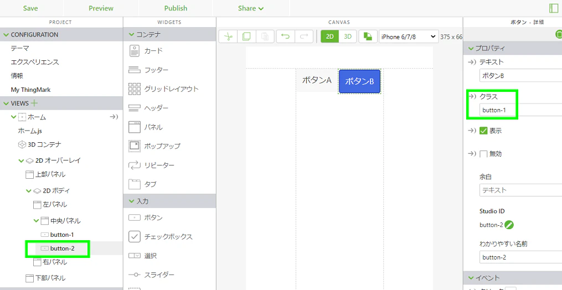Collapse the CONFIGURATION section
Viewport: 562px width, 290px height.
pos(6,35)
